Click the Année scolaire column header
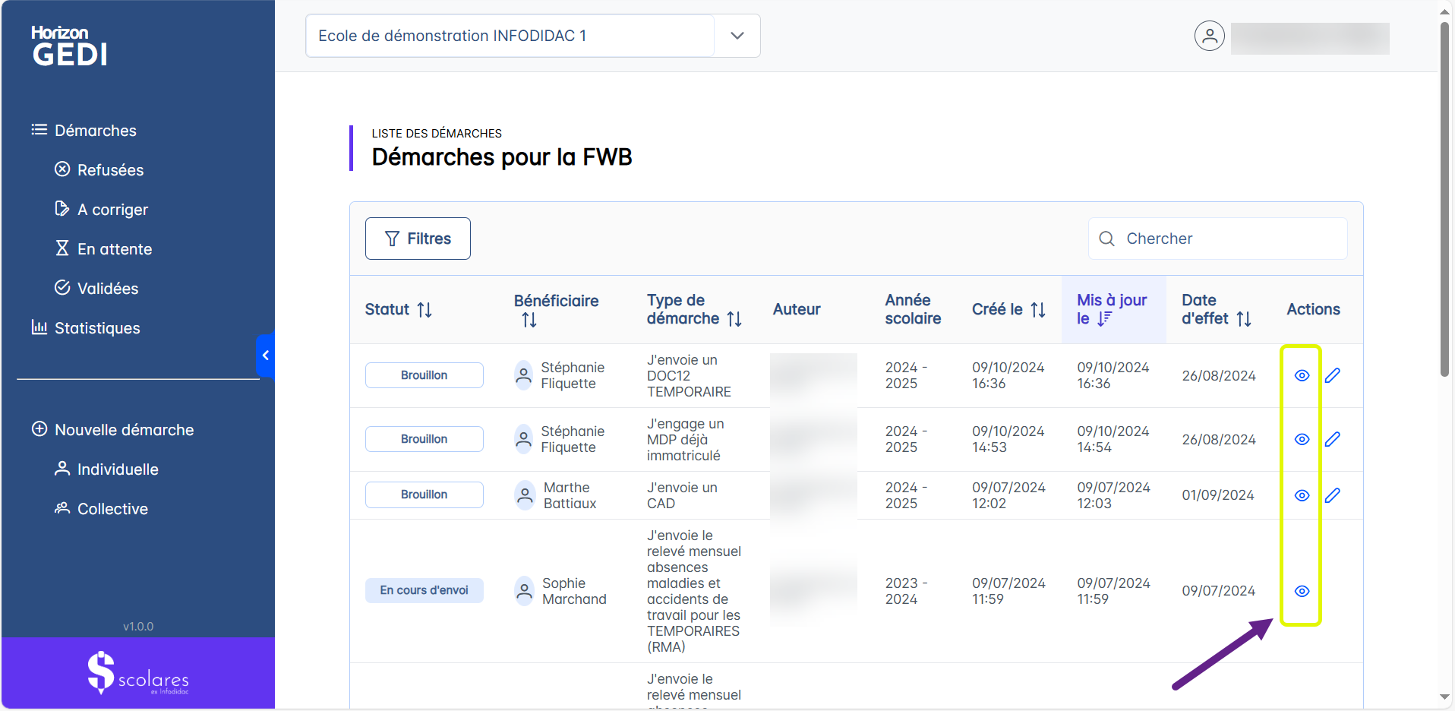This screenshot has height=711, width=1455. 913,310
